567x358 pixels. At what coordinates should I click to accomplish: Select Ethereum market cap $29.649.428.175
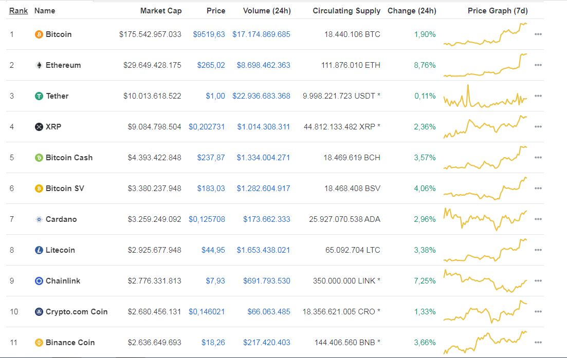click(152, 65)
